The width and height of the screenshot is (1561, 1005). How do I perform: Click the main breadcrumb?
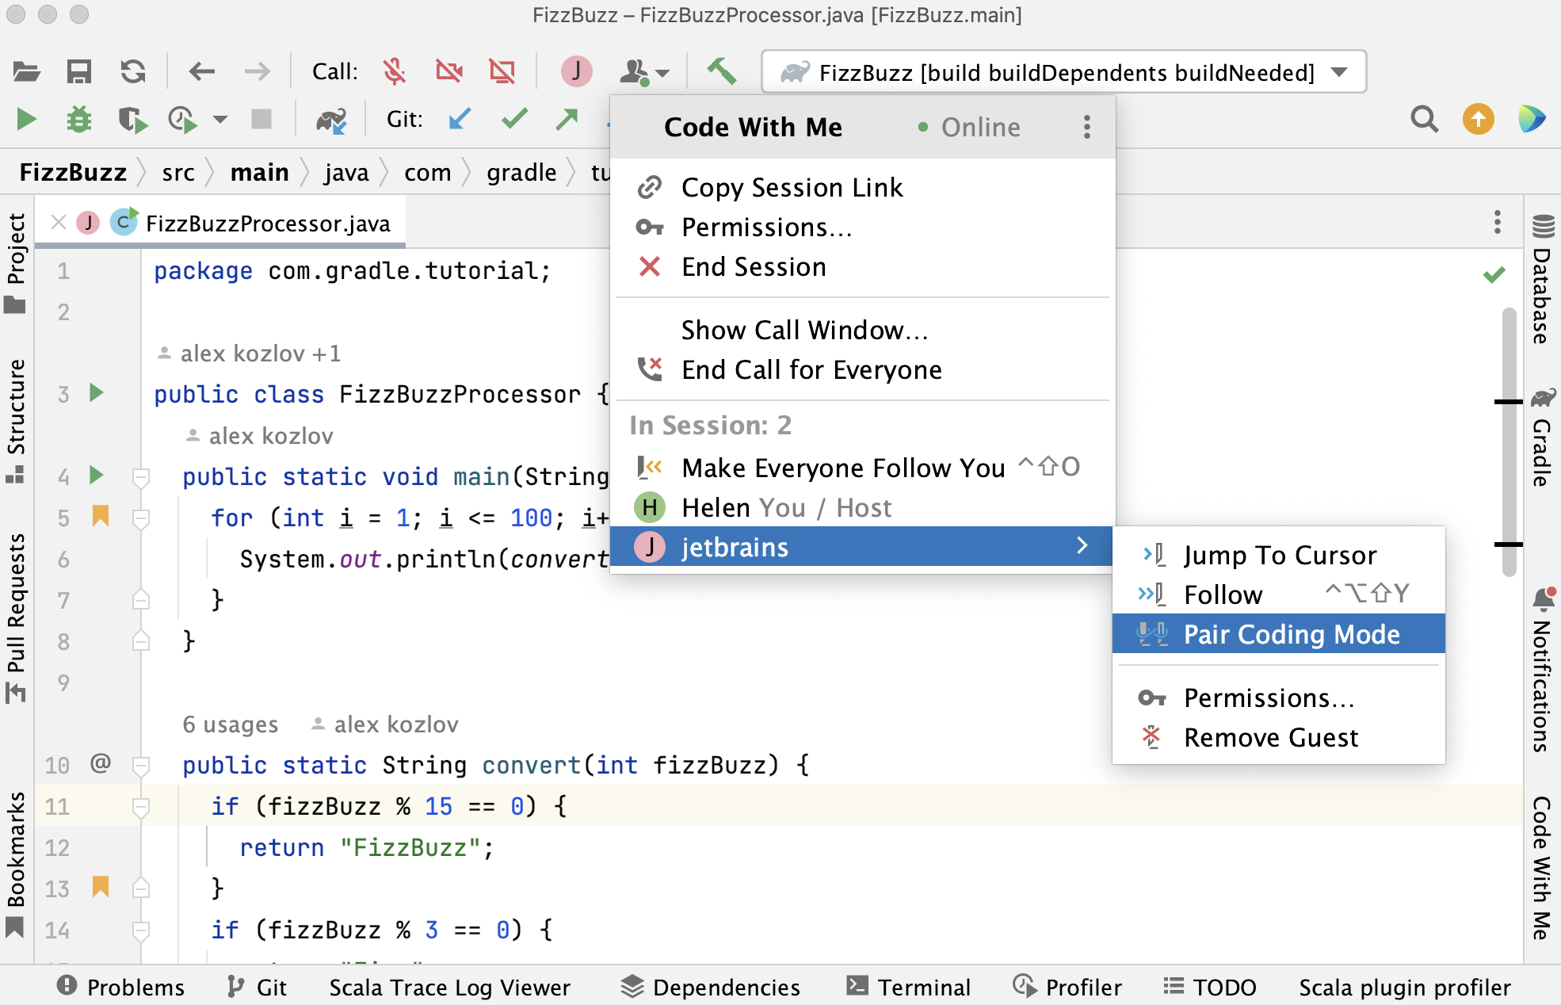click(x=259, y=172)
